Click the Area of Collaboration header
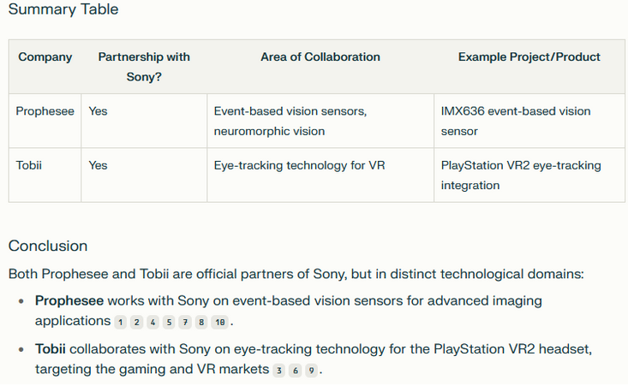This screenshot has height=386, width=628. tap(320, 57)
